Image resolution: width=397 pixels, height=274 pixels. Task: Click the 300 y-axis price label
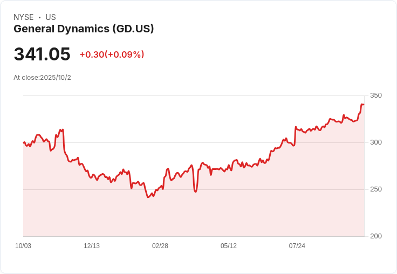pos(376,142)
